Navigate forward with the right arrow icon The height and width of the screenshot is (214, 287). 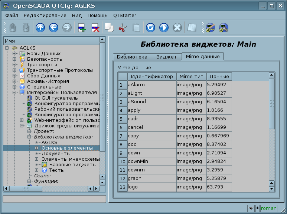pos(67,28)
